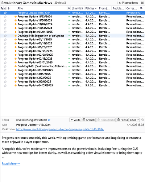Open the column picker icon
The height and width of the screenshot is (182, 145).
(x=141, y=8)
